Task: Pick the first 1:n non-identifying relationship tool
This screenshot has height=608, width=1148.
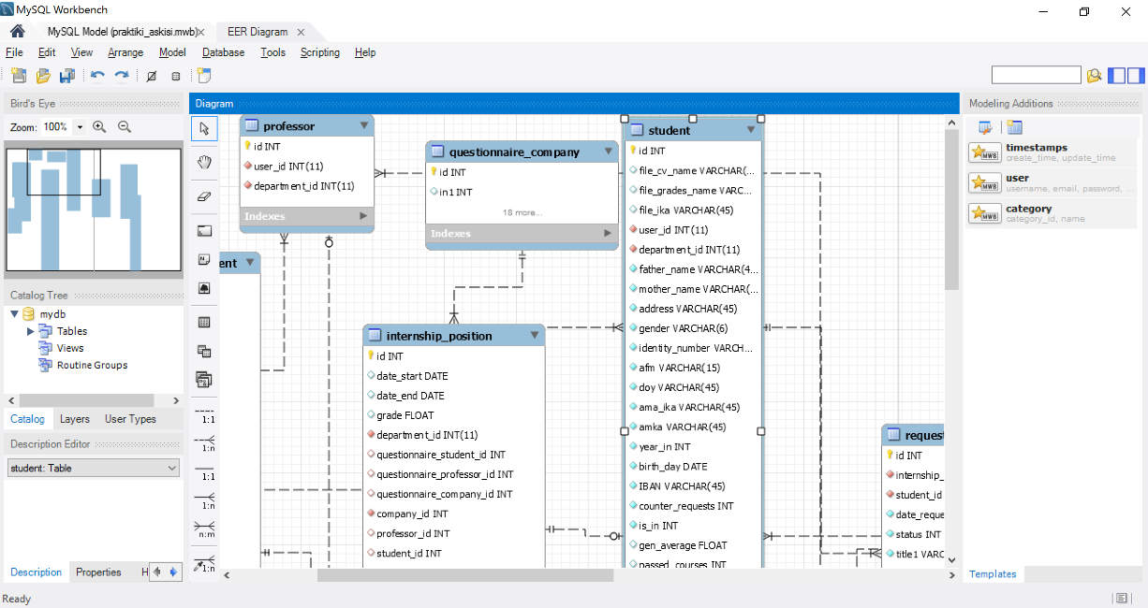Action: (204, 443)
